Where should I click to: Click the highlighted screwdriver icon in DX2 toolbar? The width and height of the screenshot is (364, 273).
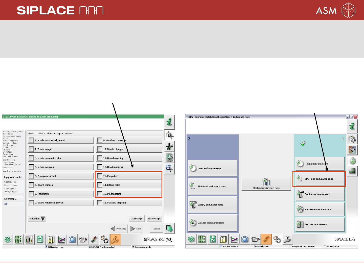(x=266, y=239)
